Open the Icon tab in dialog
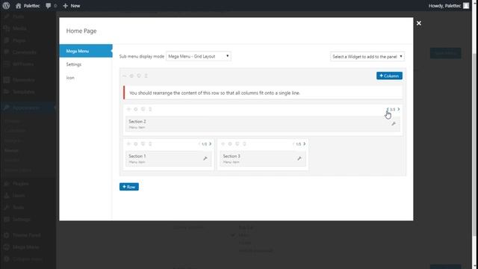The height and width of the screenshot is (269, 478). tap(70, 78)
